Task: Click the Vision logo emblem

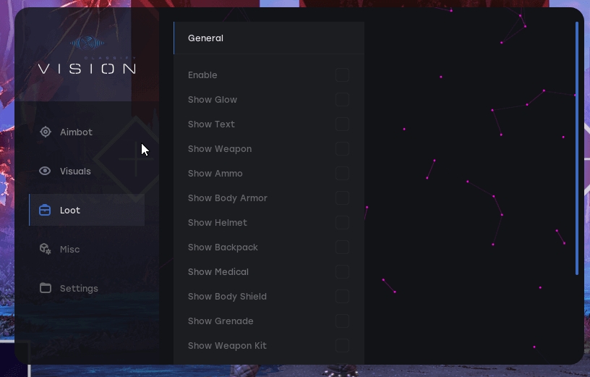Action: (x=87, y=43)
